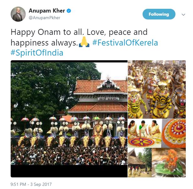The height and width of the screenshot is (189, 193).
Task: Open the orange flower pookalam image
Action: (x=174, y=133)
